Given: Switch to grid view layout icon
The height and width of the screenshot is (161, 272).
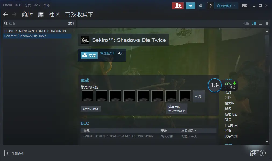Looking at the screenshot, I should [x=267, y=23].
